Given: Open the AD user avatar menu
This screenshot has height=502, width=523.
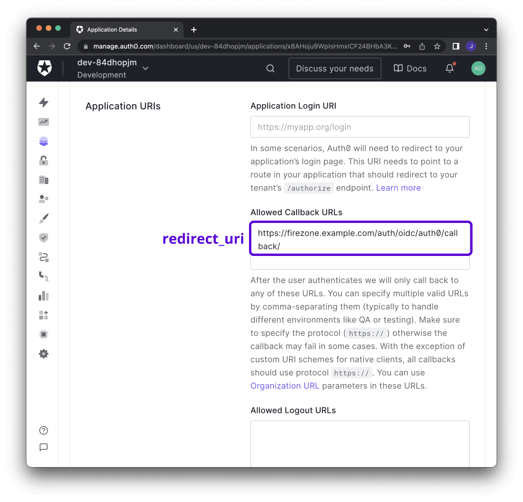Looking at the screenshot, I should (x=478, y=68).
